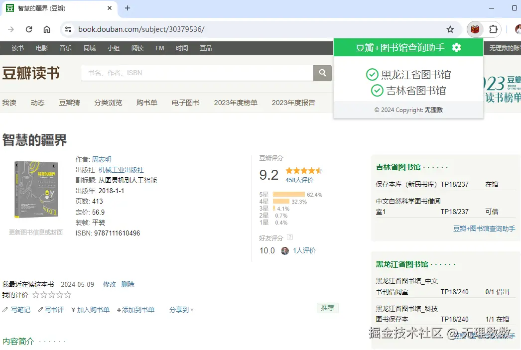Click the forward navigation arrow
The height and width of the screenshot is (350, 521).
click(x=11, y=29)
